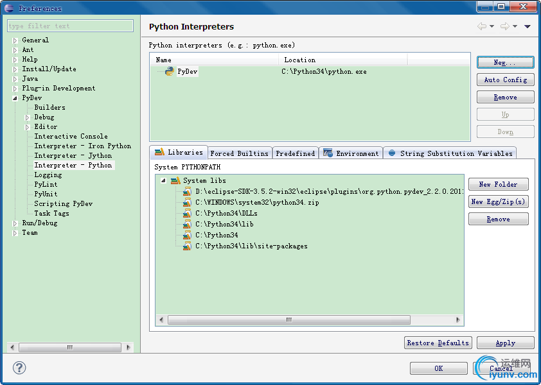Screen dimensions: 541x385
Task: Click the type filter text field
Action: [x=71, y=26]
